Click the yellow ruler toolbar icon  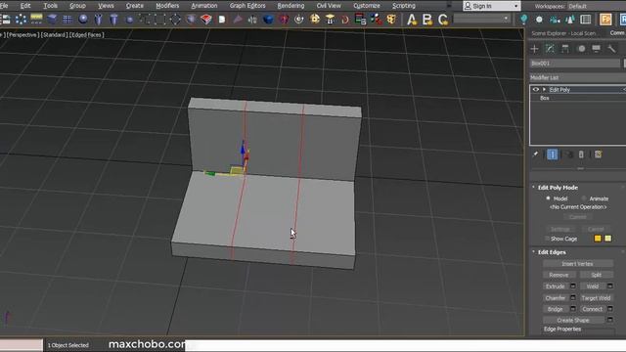click(36, 19)
